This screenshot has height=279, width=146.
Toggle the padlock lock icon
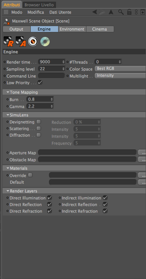point(130,12)
